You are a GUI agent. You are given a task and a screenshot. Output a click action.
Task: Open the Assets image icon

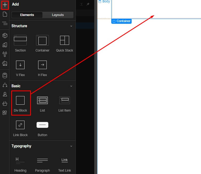5,64
